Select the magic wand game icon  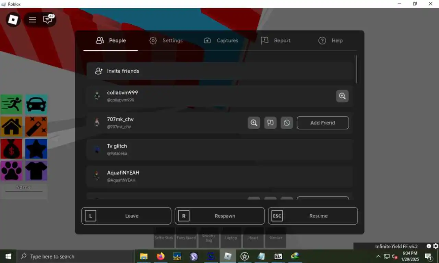[x=36, y=126]
